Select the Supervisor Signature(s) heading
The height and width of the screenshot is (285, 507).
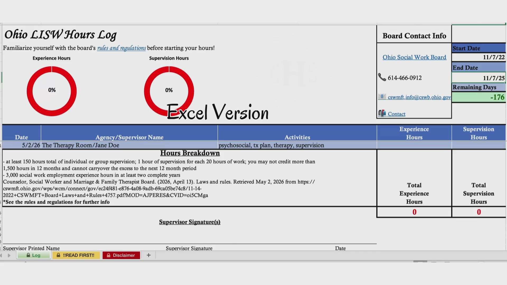(x=190, y=222)
